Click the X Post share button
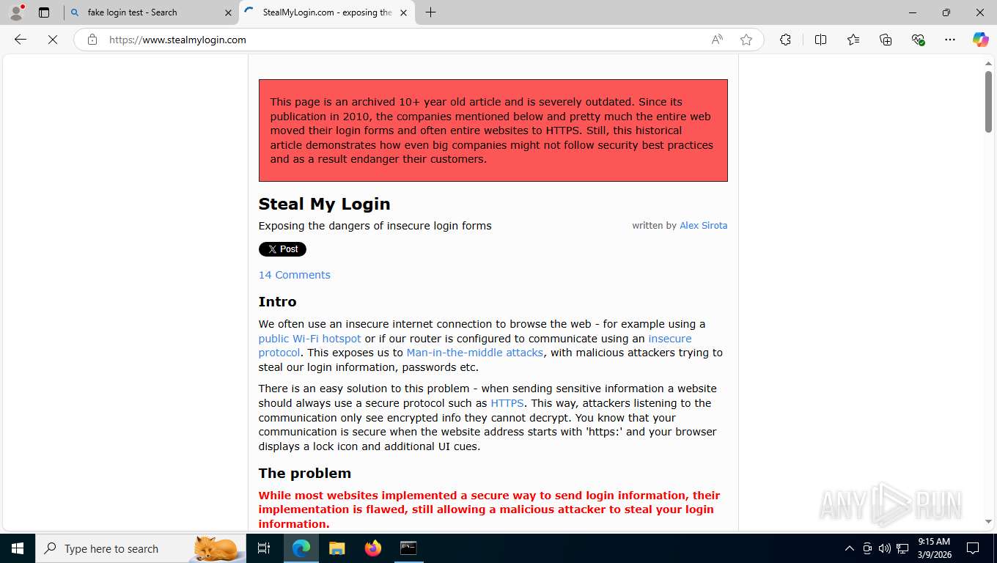The width and height of the screenshot is (997, 563). point(282,249)
